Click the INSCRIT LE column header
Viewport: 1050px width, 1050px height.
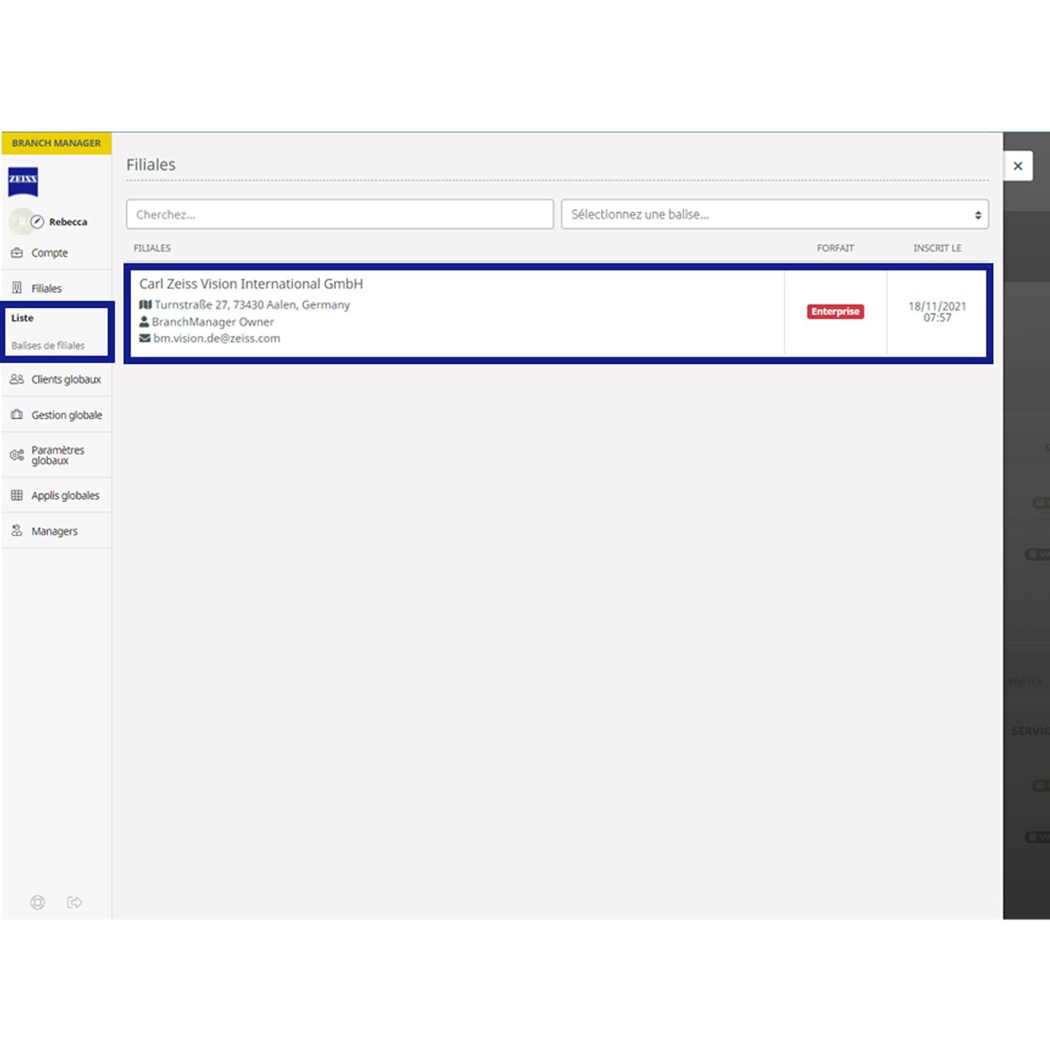coord(938,248)
